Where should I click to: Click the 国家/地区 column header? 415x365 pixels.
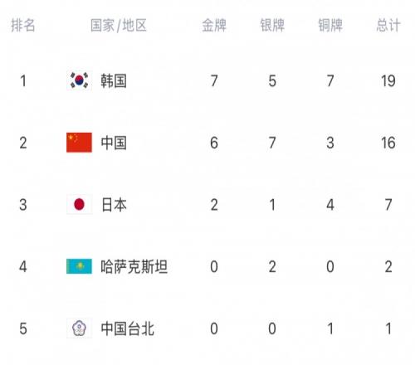(x=119, y=25)
